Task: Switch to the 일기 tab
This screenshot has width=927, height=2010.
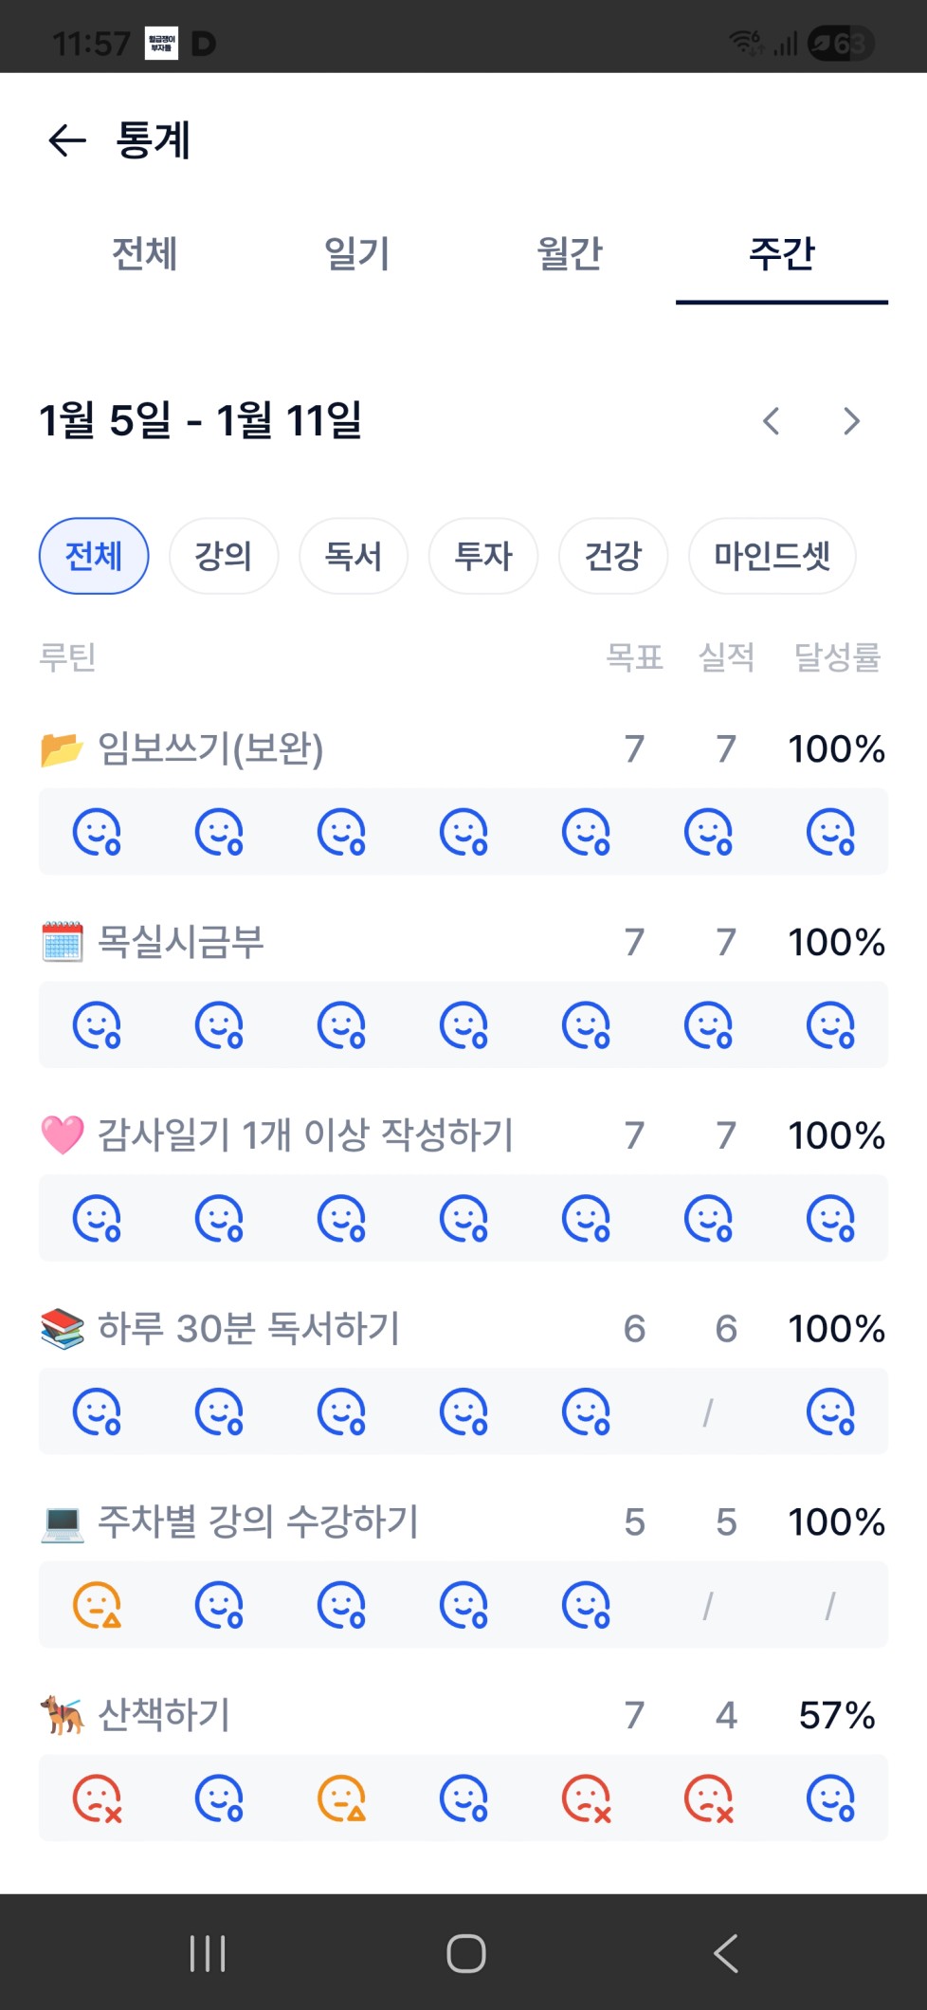Action: [357, 253]
